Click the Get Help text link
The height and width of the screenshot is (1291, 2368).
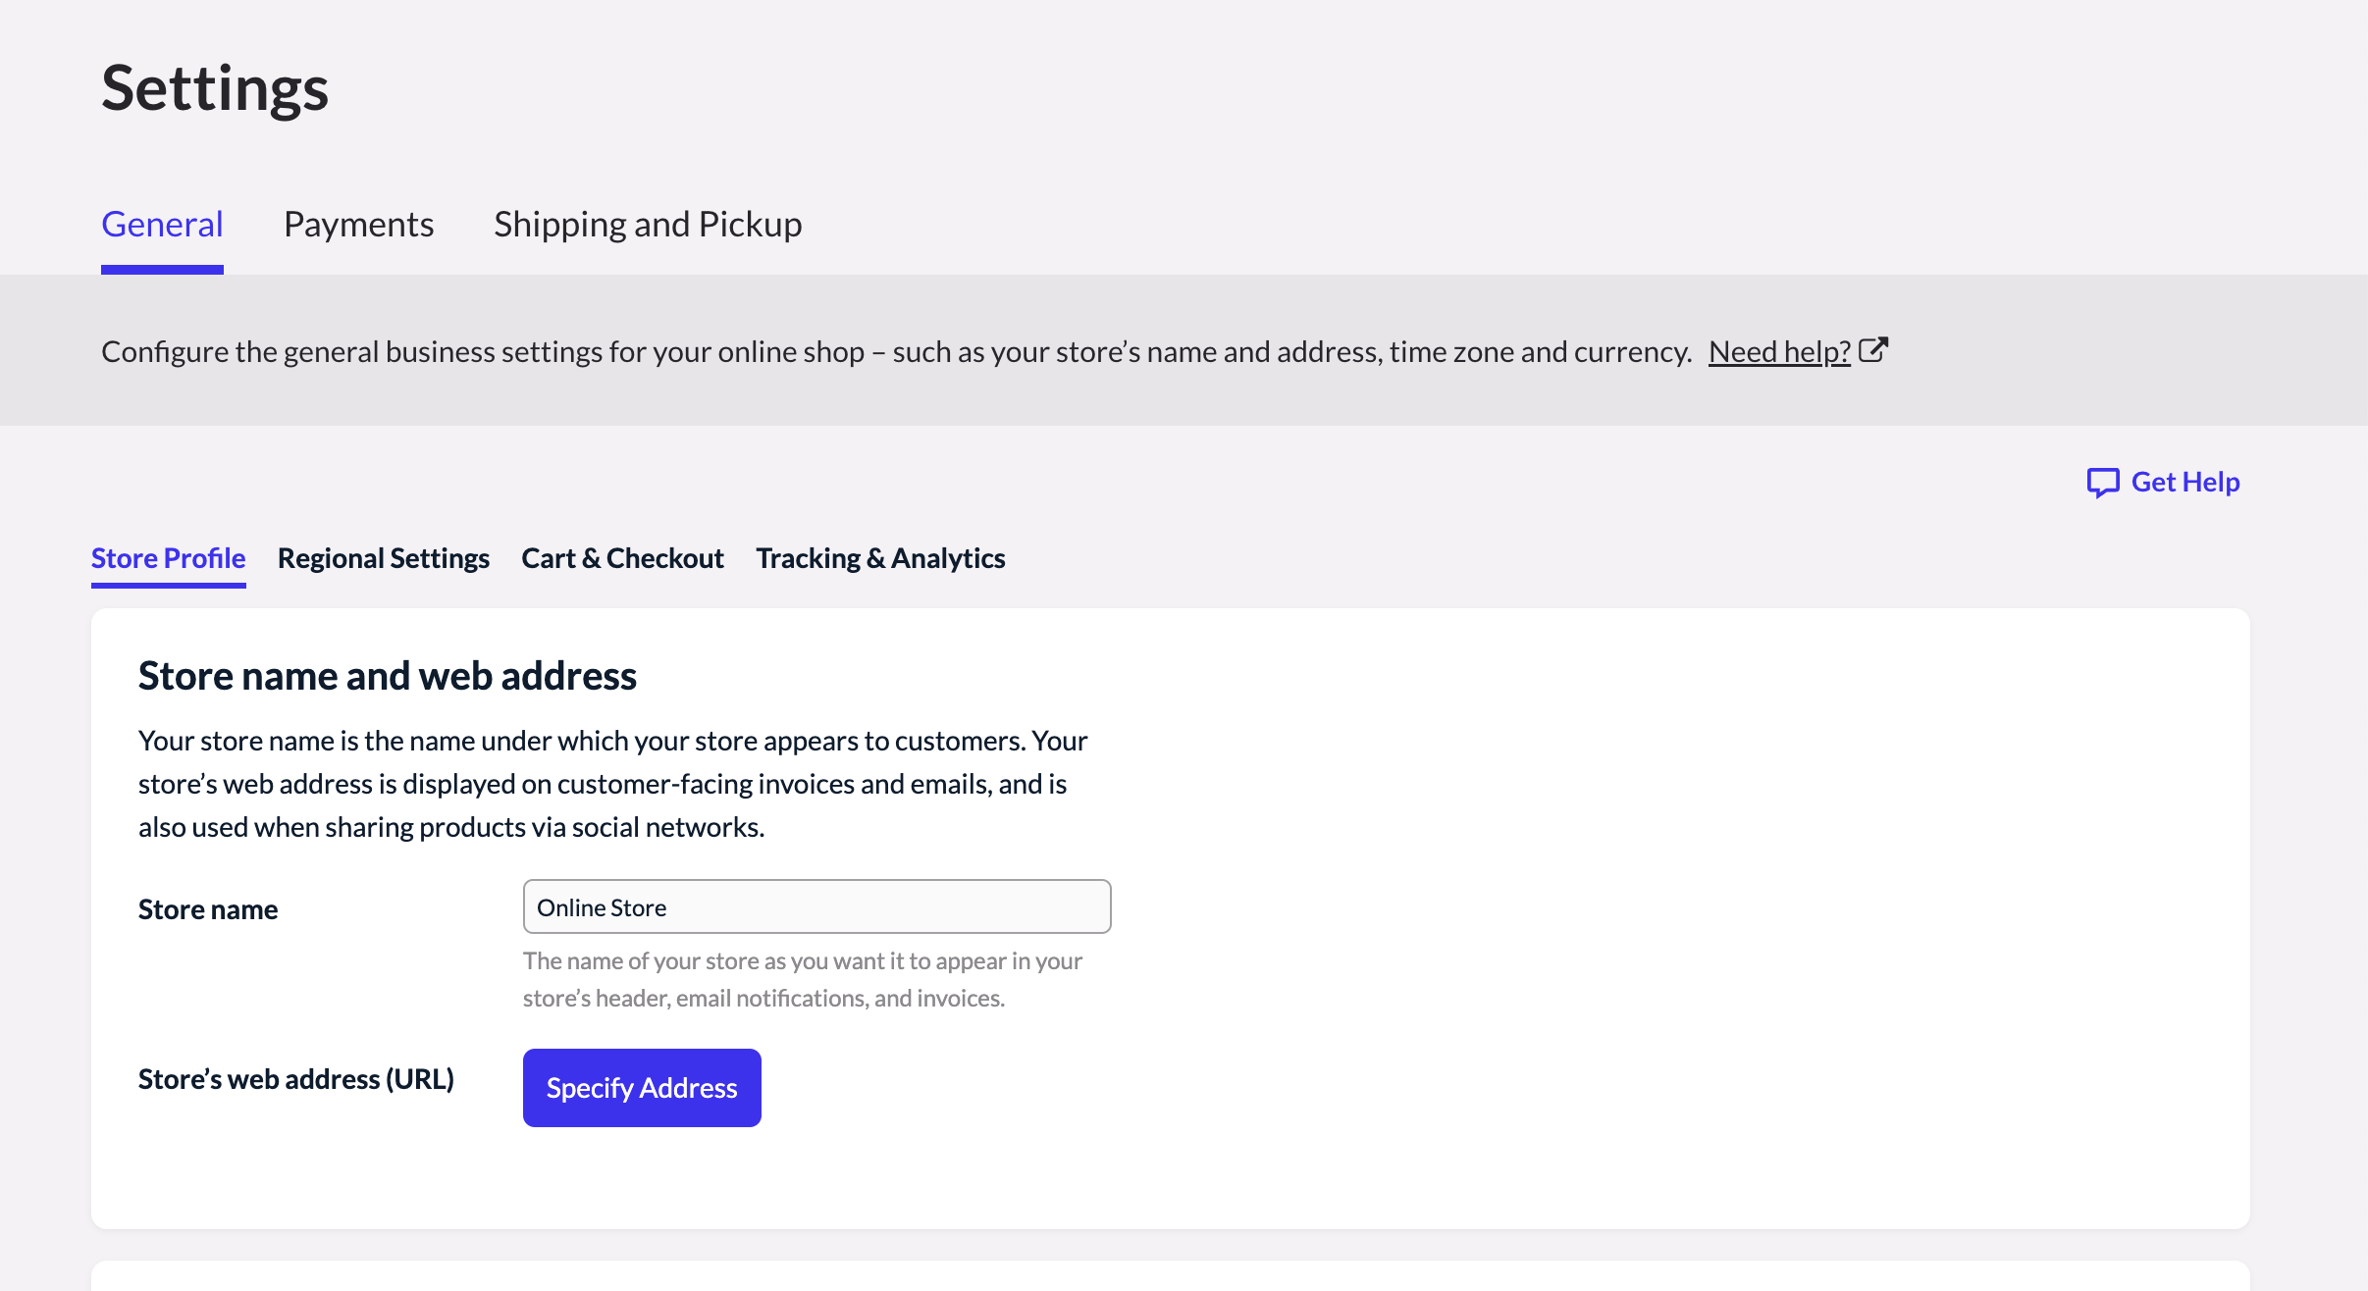click(2184, 482)
